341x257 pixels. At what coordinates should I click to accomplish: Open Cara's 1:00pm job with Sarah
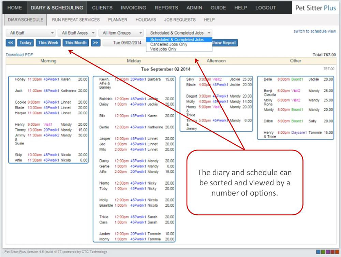point(137,223)
